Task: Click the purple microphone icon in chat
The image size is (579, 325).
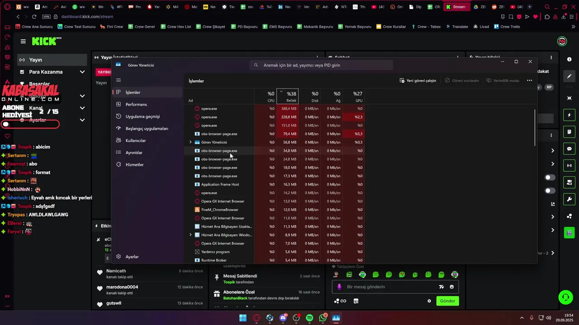Action: click(339, 287)
